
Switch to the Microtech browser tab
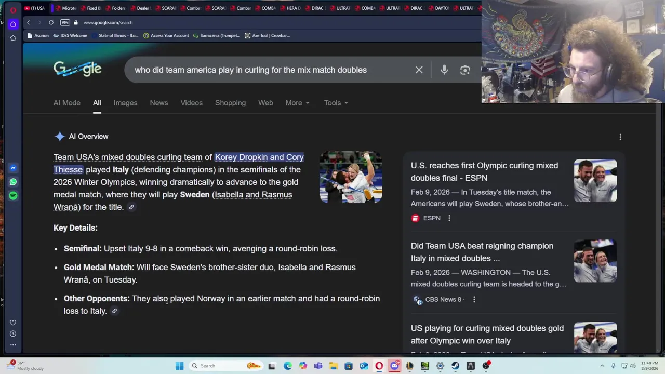(65, 8)
